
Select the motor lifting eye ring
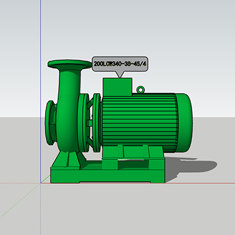click(140, 89)
